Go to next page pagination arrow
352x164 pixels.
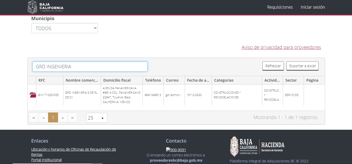[x=63, y=118]
